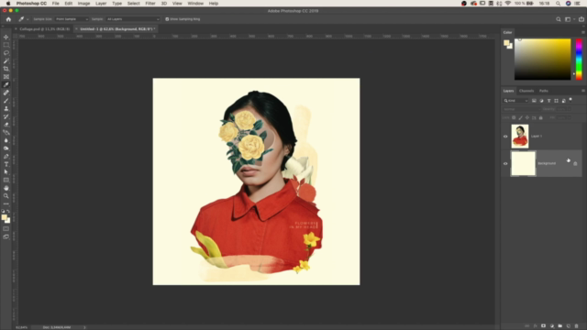
Task: Open the Sample Size dropdown
Action: 72,19
